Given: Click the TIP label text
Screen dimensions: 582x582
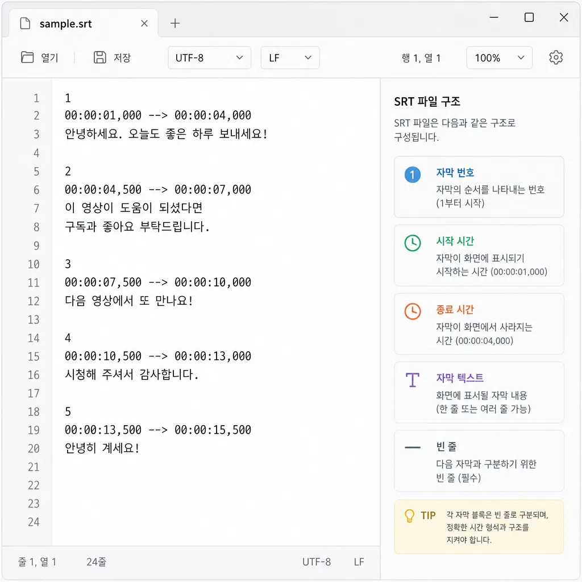Looking at the screenshot, I should point(428,515).
